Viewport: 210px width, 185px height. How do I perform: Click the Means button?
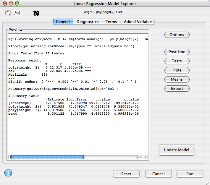click(177, 79)
